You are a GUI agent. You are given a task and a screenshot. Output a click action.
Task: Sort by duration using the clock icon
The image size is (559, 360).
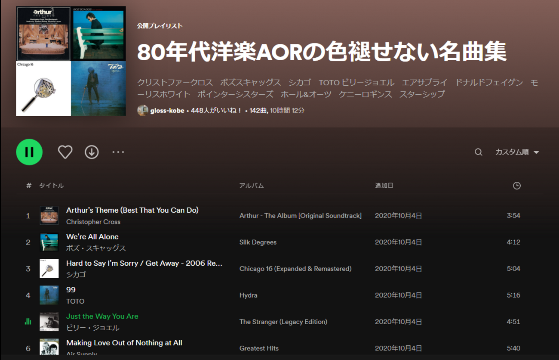coord(517,186)
